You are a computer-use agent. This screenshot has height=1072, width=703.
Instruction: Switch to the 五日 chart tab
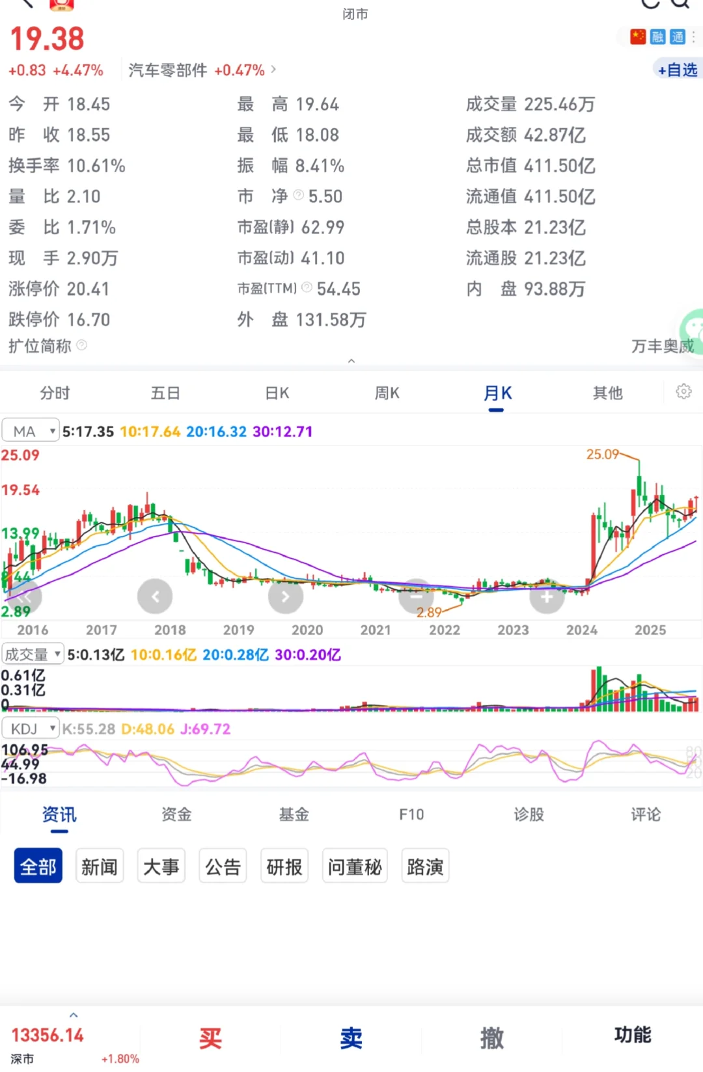coord(165,393)
